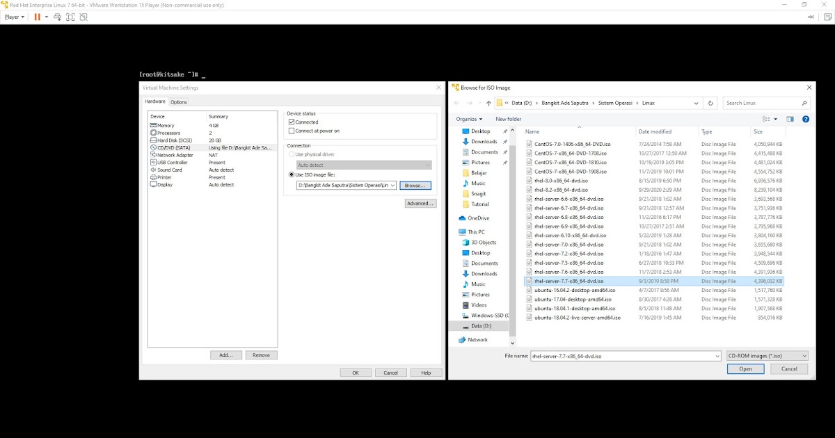Select the Printer device entry
Image resolution: width=835 pixels, height=438 pixels.
point(166,177)
